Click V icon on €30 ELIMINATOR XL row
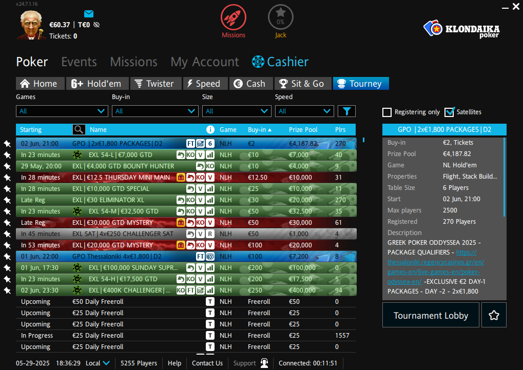Image resolution: width=523 pixels, height=370 pixels. pos(200,200)
